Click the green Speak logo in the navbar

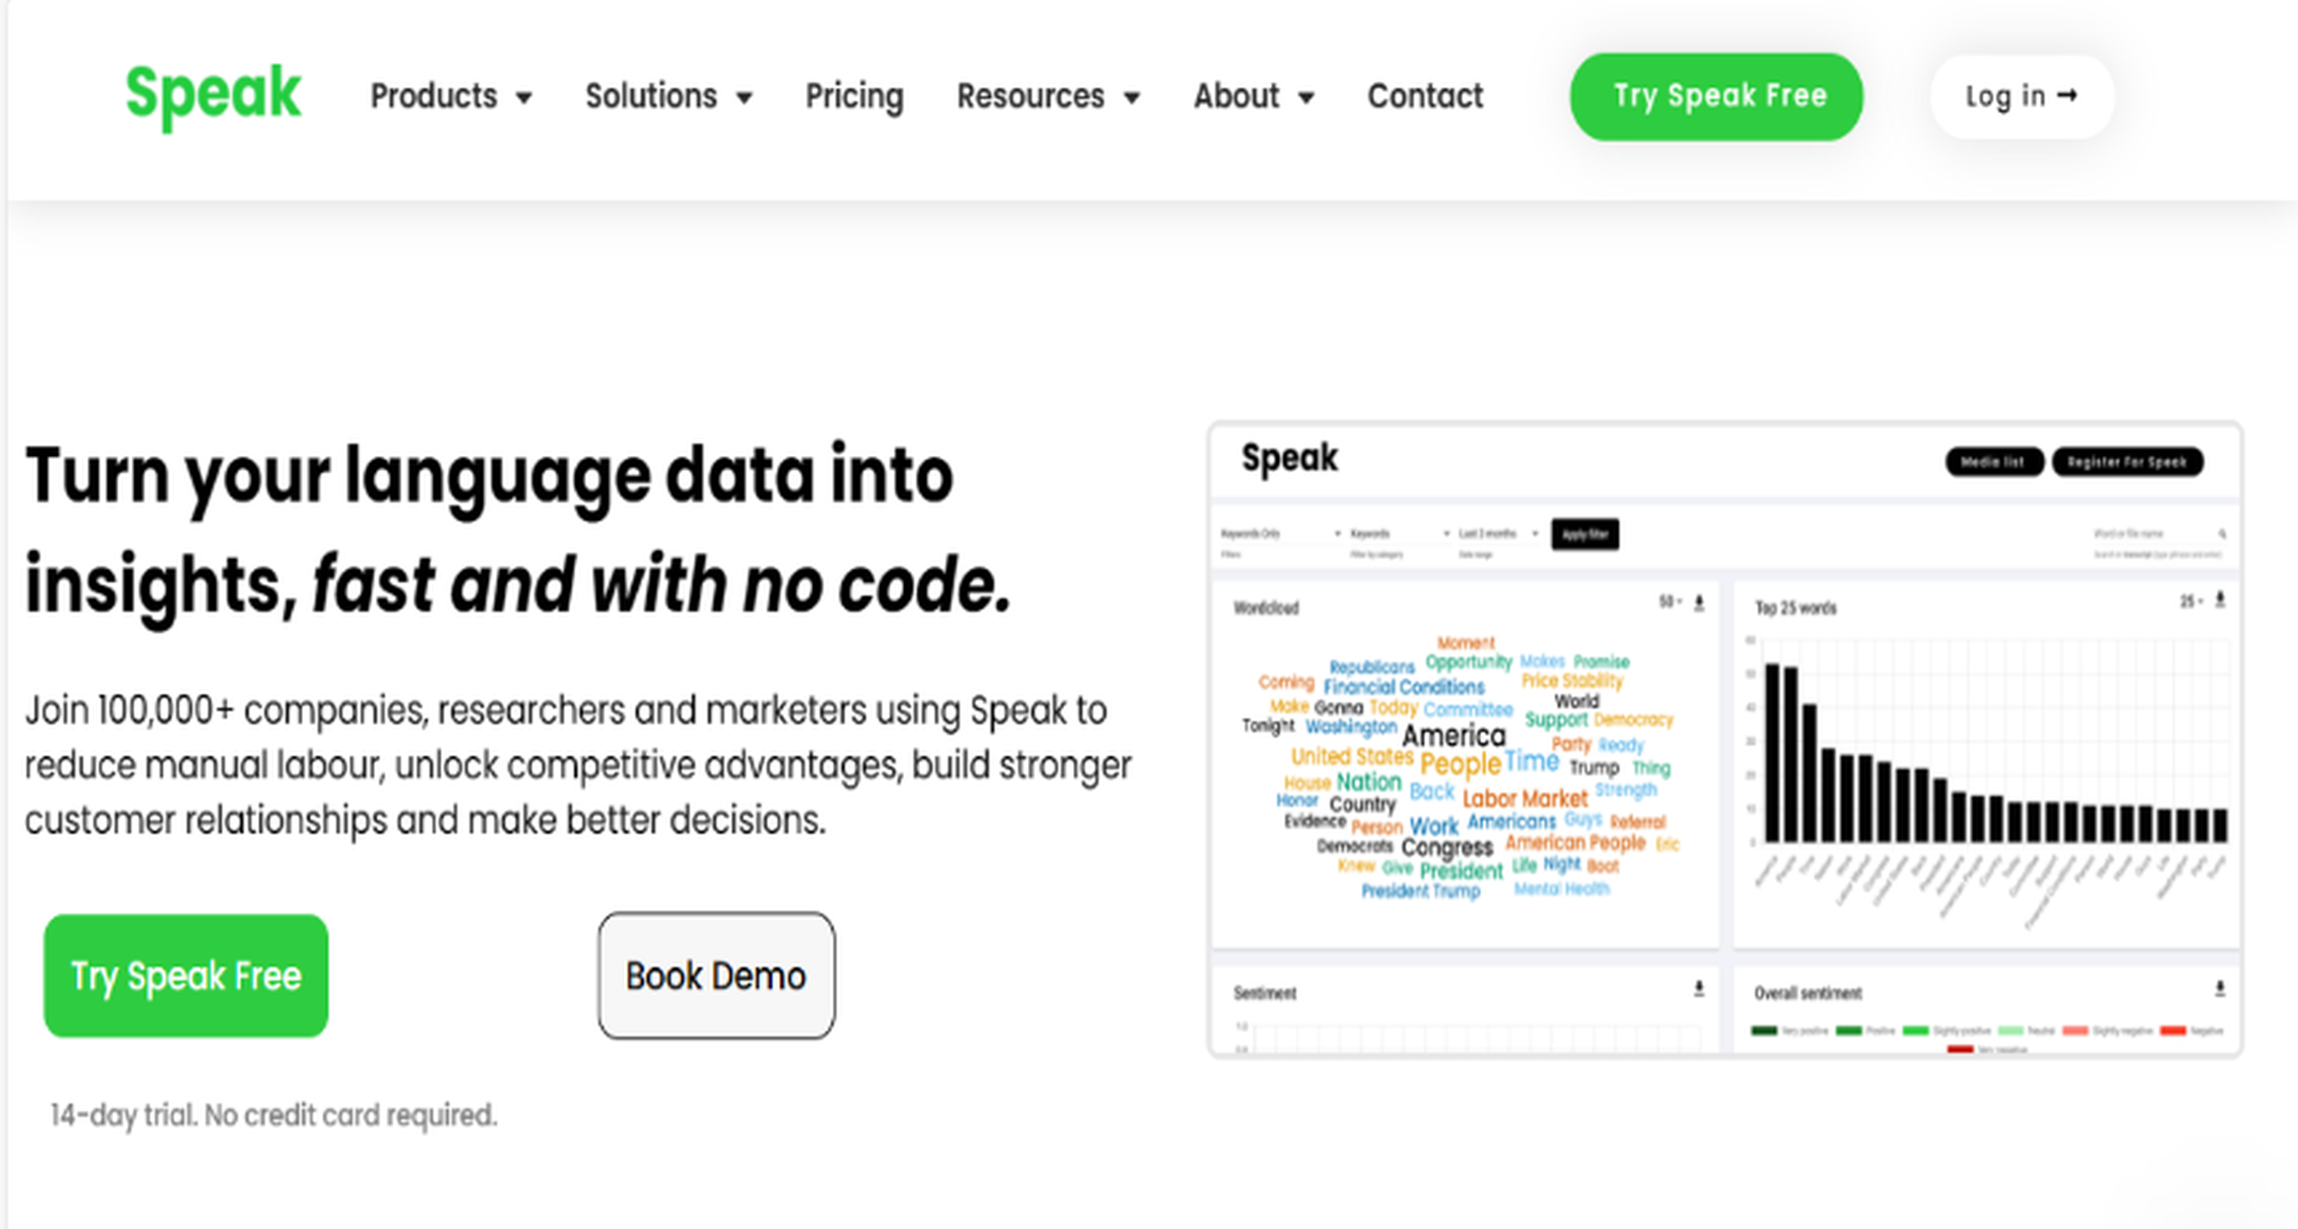214,94
